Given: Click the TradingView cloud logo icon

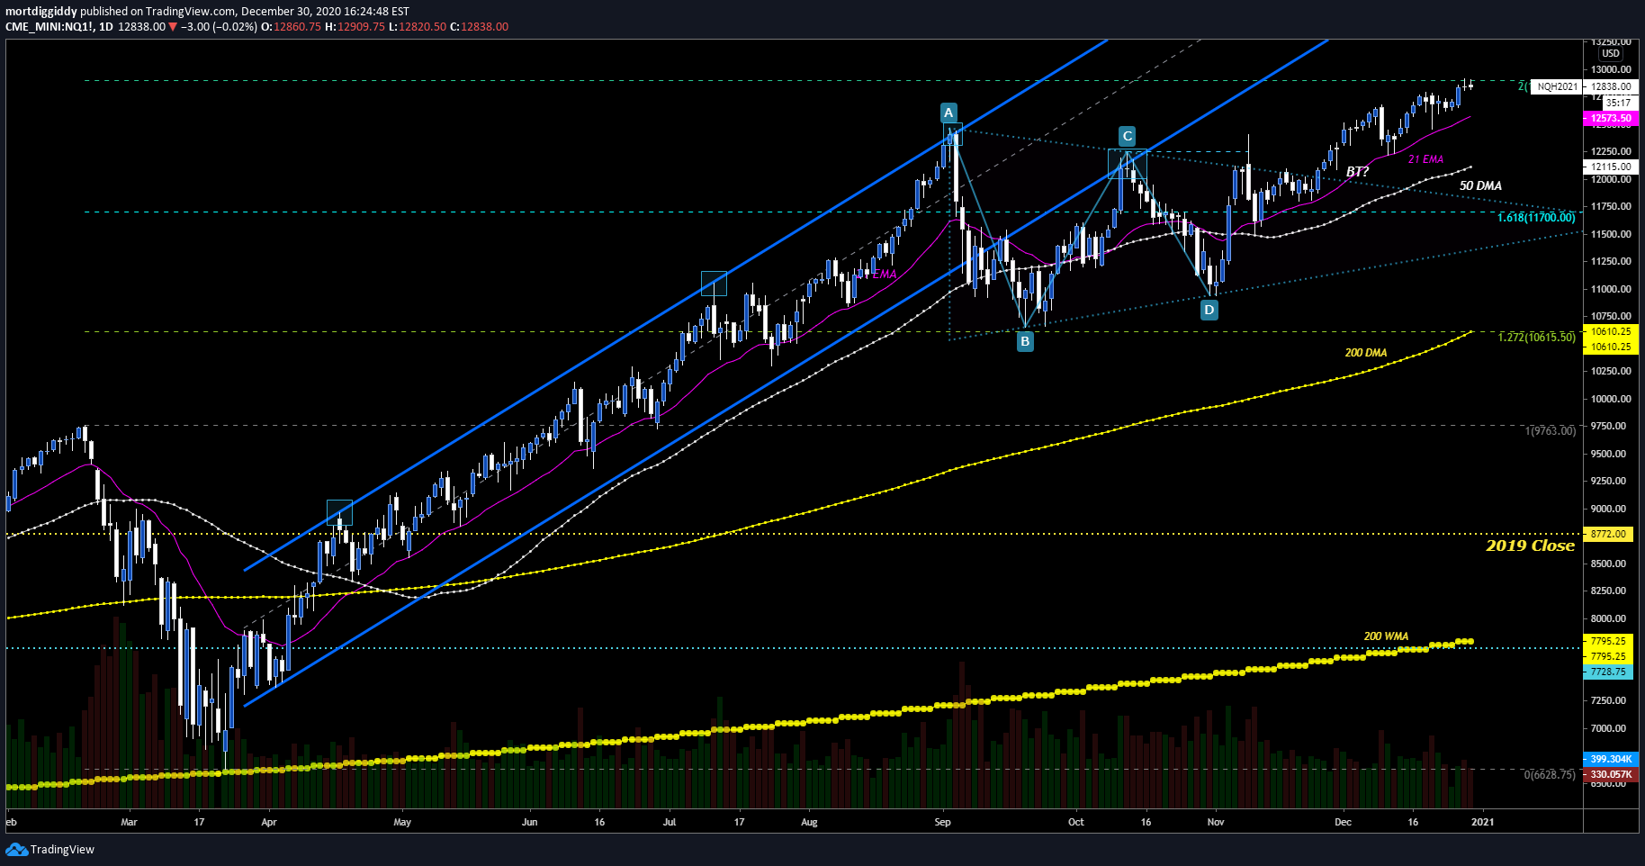Looking at the screenshot, I should pyautogui.click(x=16, y=849).
